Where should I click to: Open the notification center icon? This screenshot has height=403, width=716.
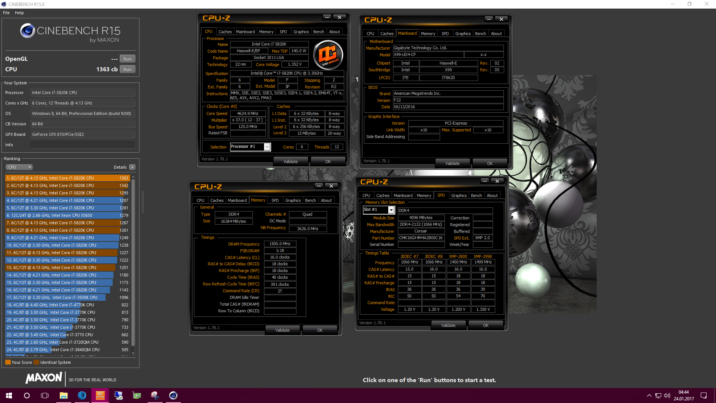coord(704,396)
